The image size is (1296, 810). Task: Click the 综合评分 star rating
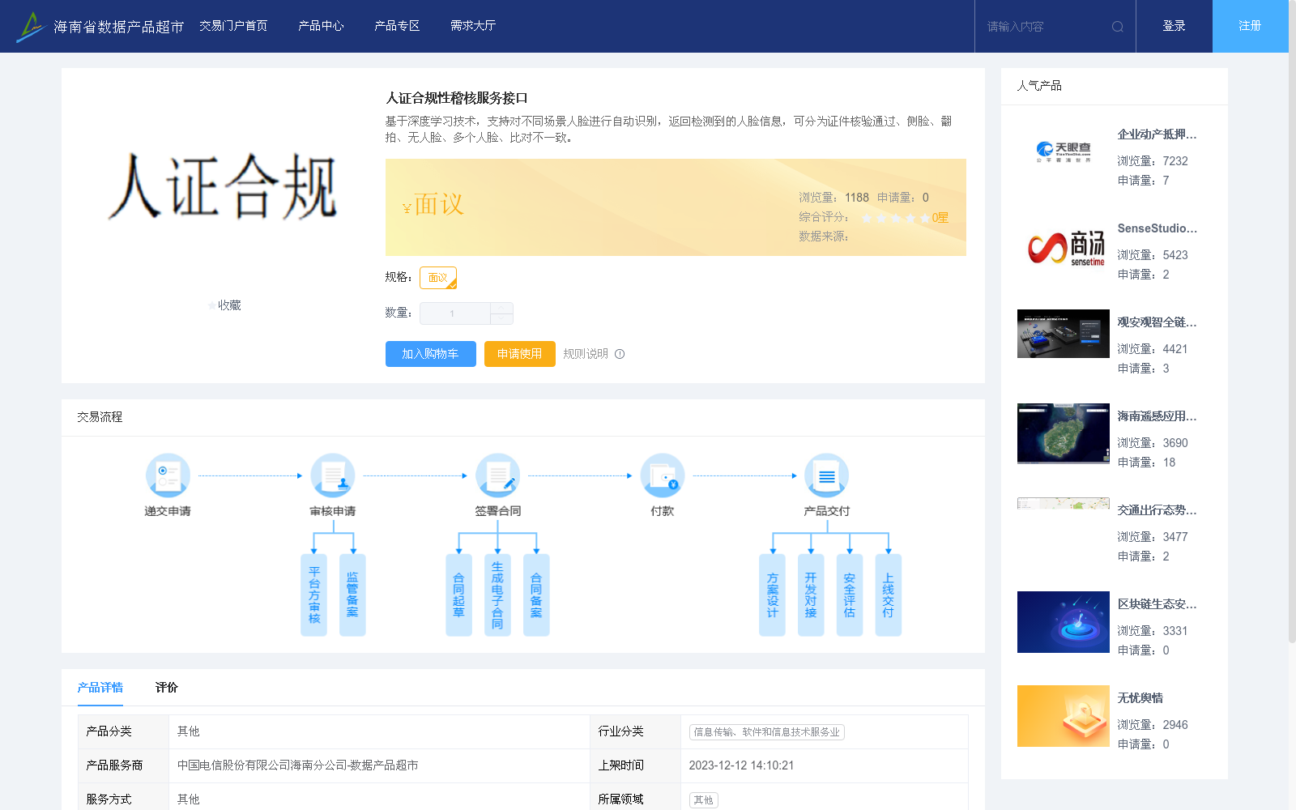[895, 218]
